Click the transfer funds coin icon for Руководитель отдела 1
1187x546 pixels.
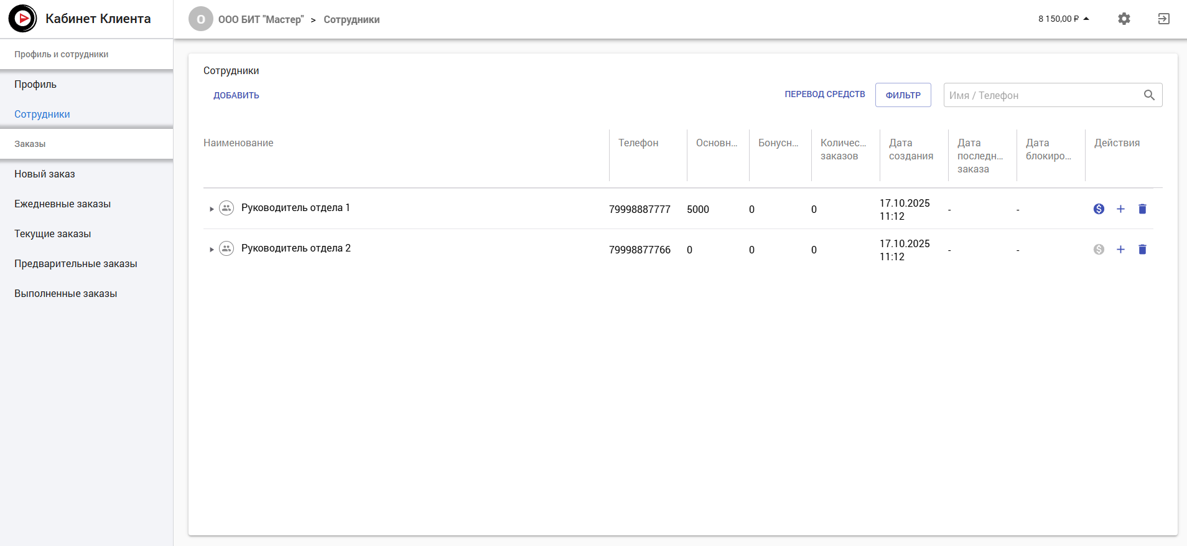point(1099,209)
